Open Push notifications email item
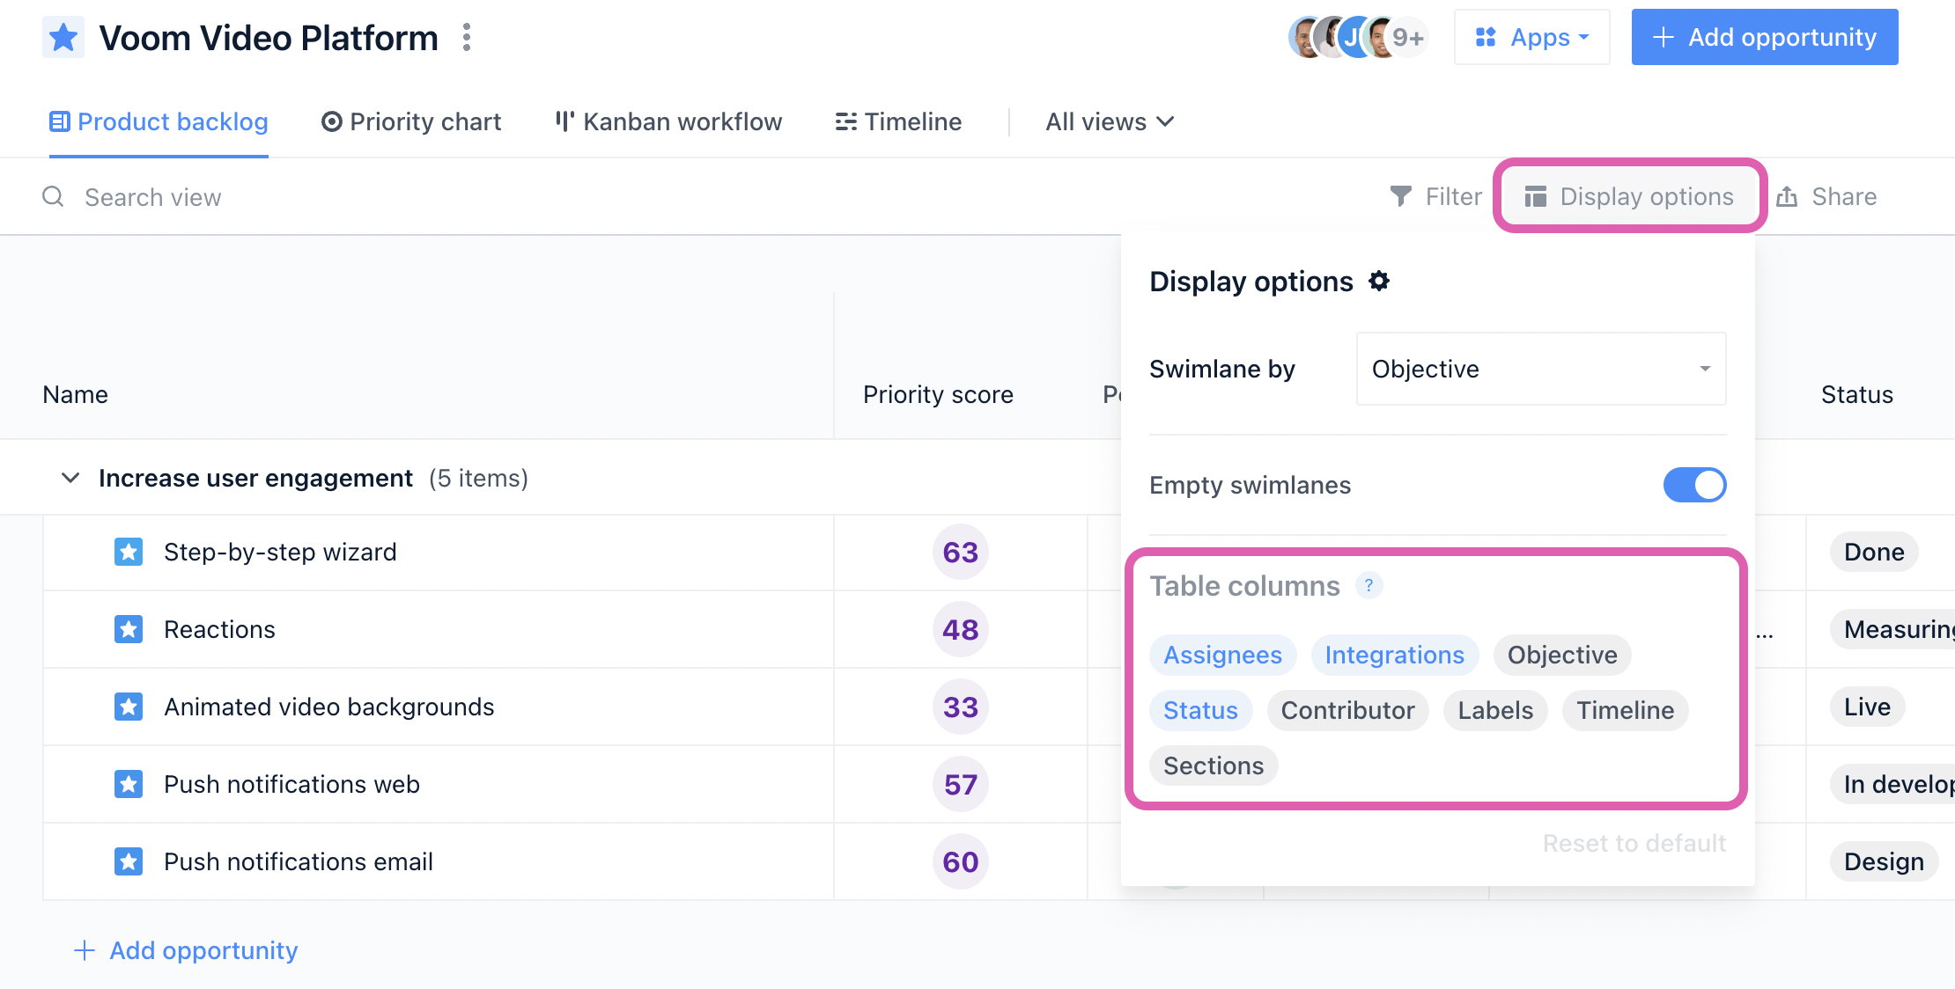This screenshot has height=989, width=1955. pos(298,861)
